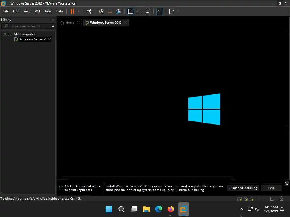Close the Library panel

(x=53, y=20)
